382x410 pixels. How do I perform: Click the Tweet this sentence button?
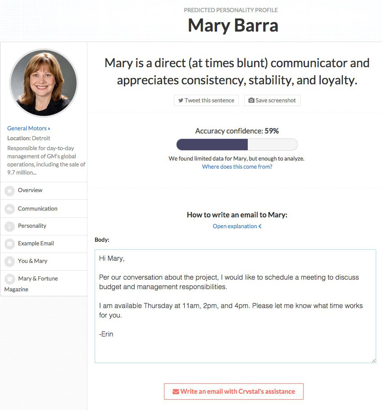(x=206, y=100)
